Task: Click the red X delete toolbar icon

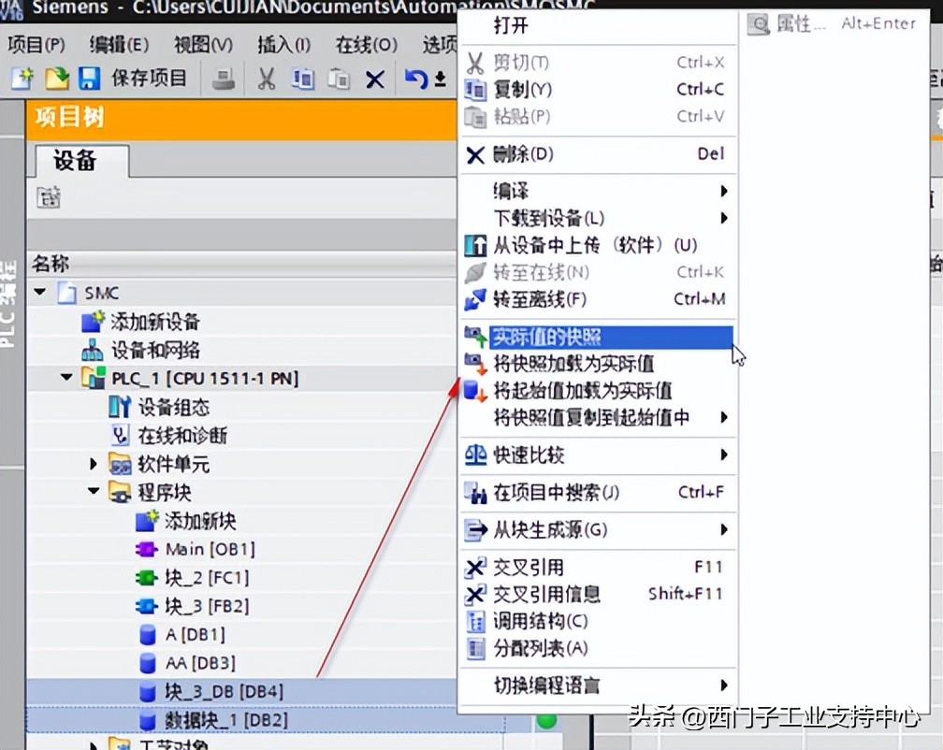Action: coord(373,77)
